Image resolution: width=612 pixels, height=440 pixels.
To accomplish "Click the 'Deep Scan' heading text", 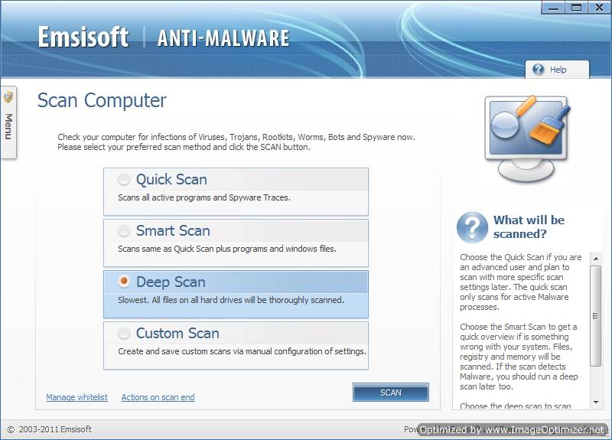I will click(171, 282).
